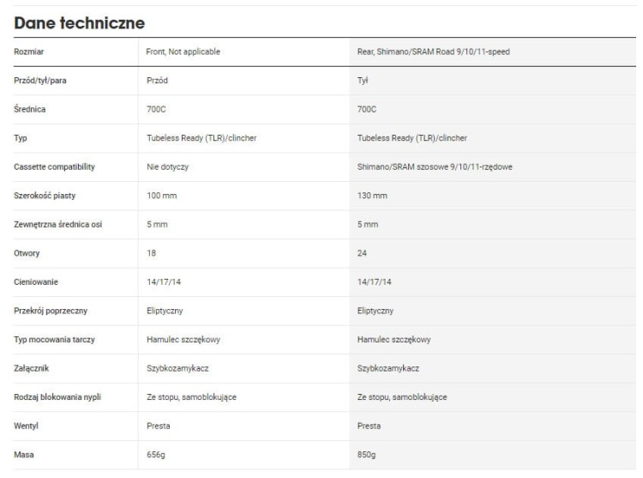The height and width of the screenshot is (478, 643).
Task: Select the Cieniowanie row label
Action: click(x=36, y=281)
